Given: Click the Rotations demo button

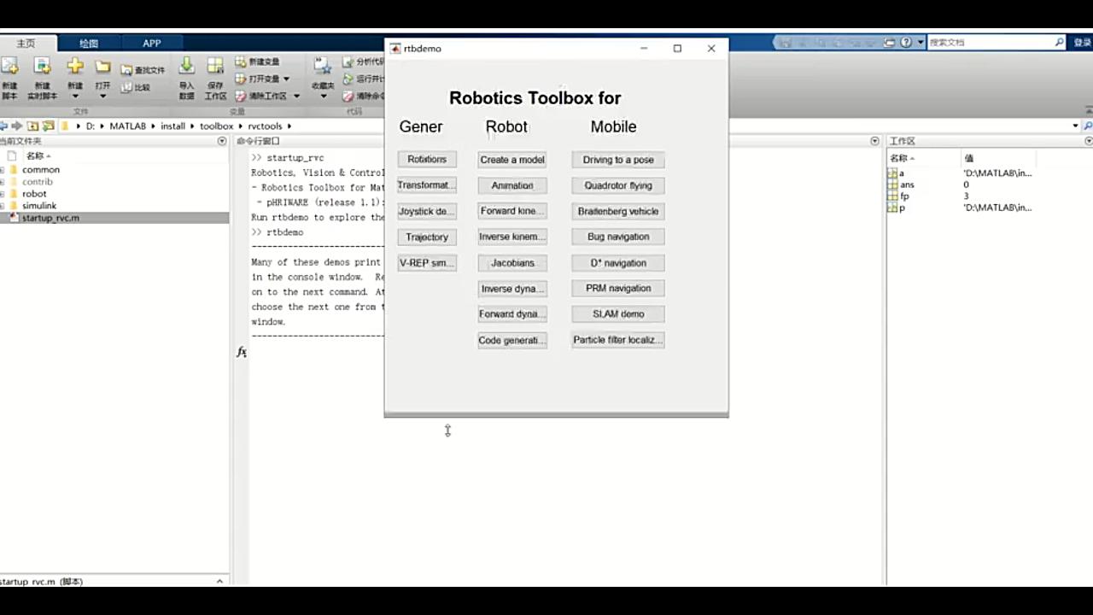Looking at the screenshot, I should point(427,160).
